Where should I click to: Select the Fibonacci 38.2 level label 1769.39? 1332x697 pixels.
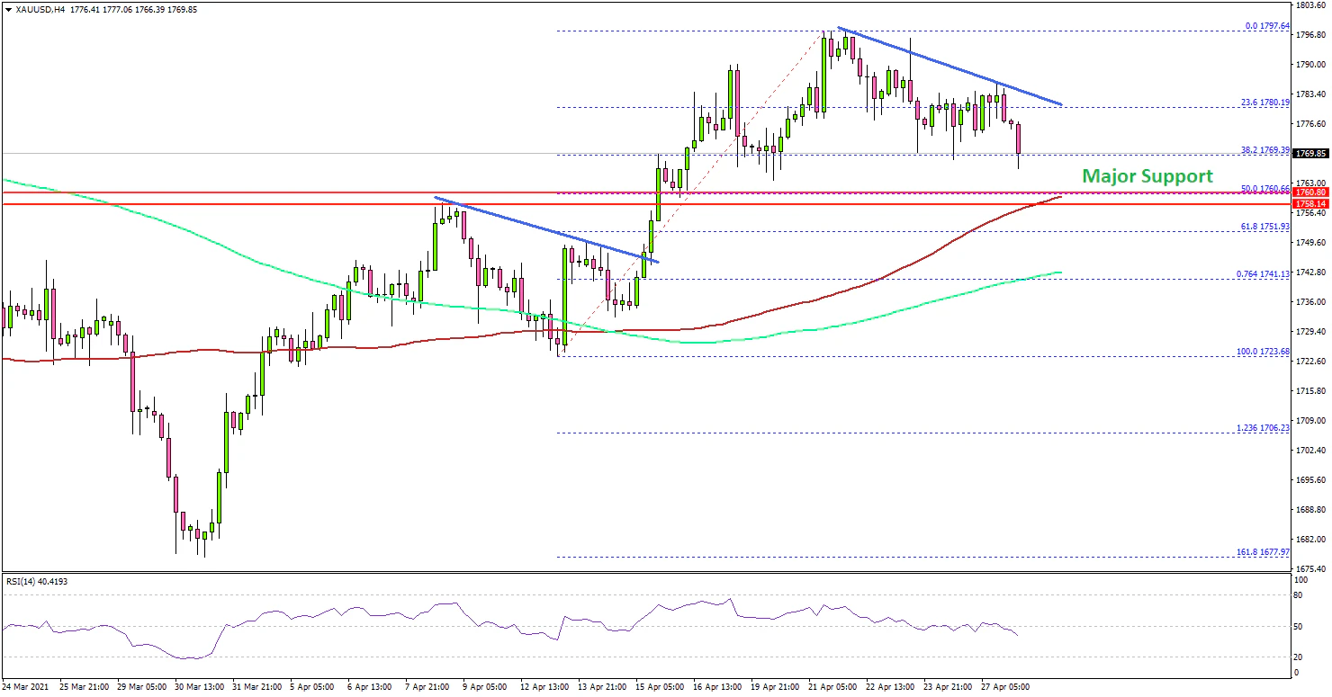coord(1264,150)
